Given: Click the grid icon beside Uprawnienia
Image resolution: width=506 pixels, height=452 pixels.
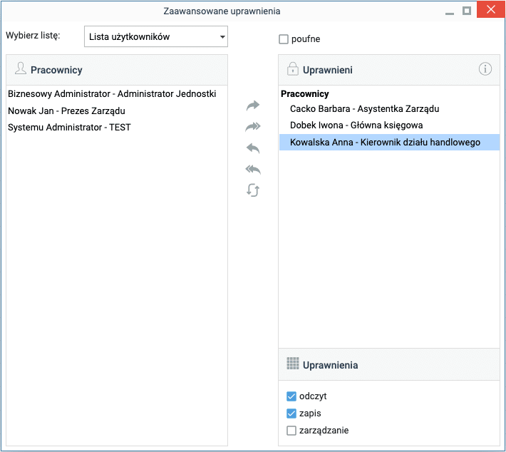Looking at the screenshot, I should tap(292, 364).
